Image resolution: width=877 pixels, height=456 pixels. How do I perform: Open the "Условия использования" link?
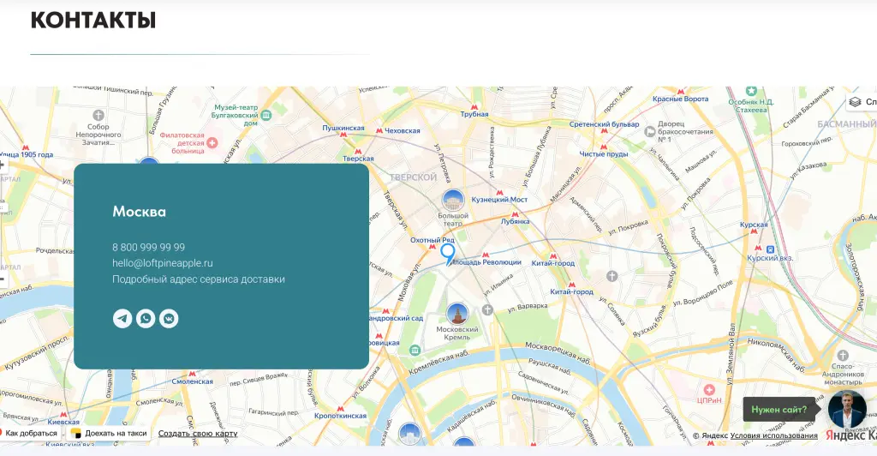pyautogui.click(x=773, y=435)
